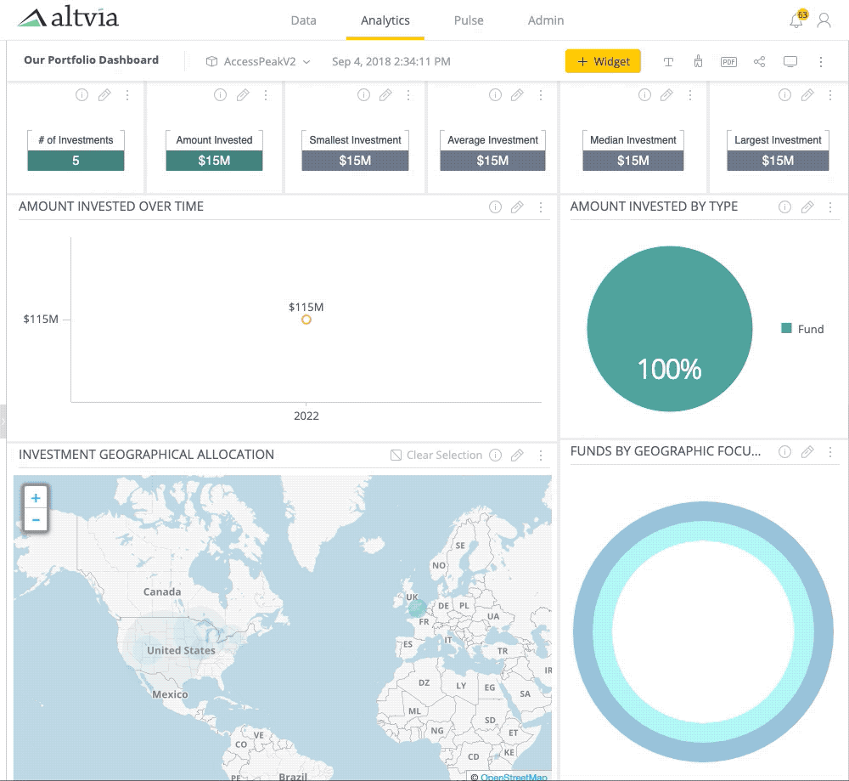Open menu for # of Investments widget
The image size is (849, 781).
tap(127, 95)
